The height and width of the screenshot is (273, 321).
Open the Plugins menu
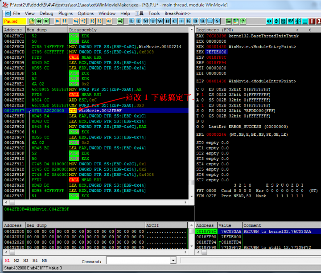click(66, 13)
